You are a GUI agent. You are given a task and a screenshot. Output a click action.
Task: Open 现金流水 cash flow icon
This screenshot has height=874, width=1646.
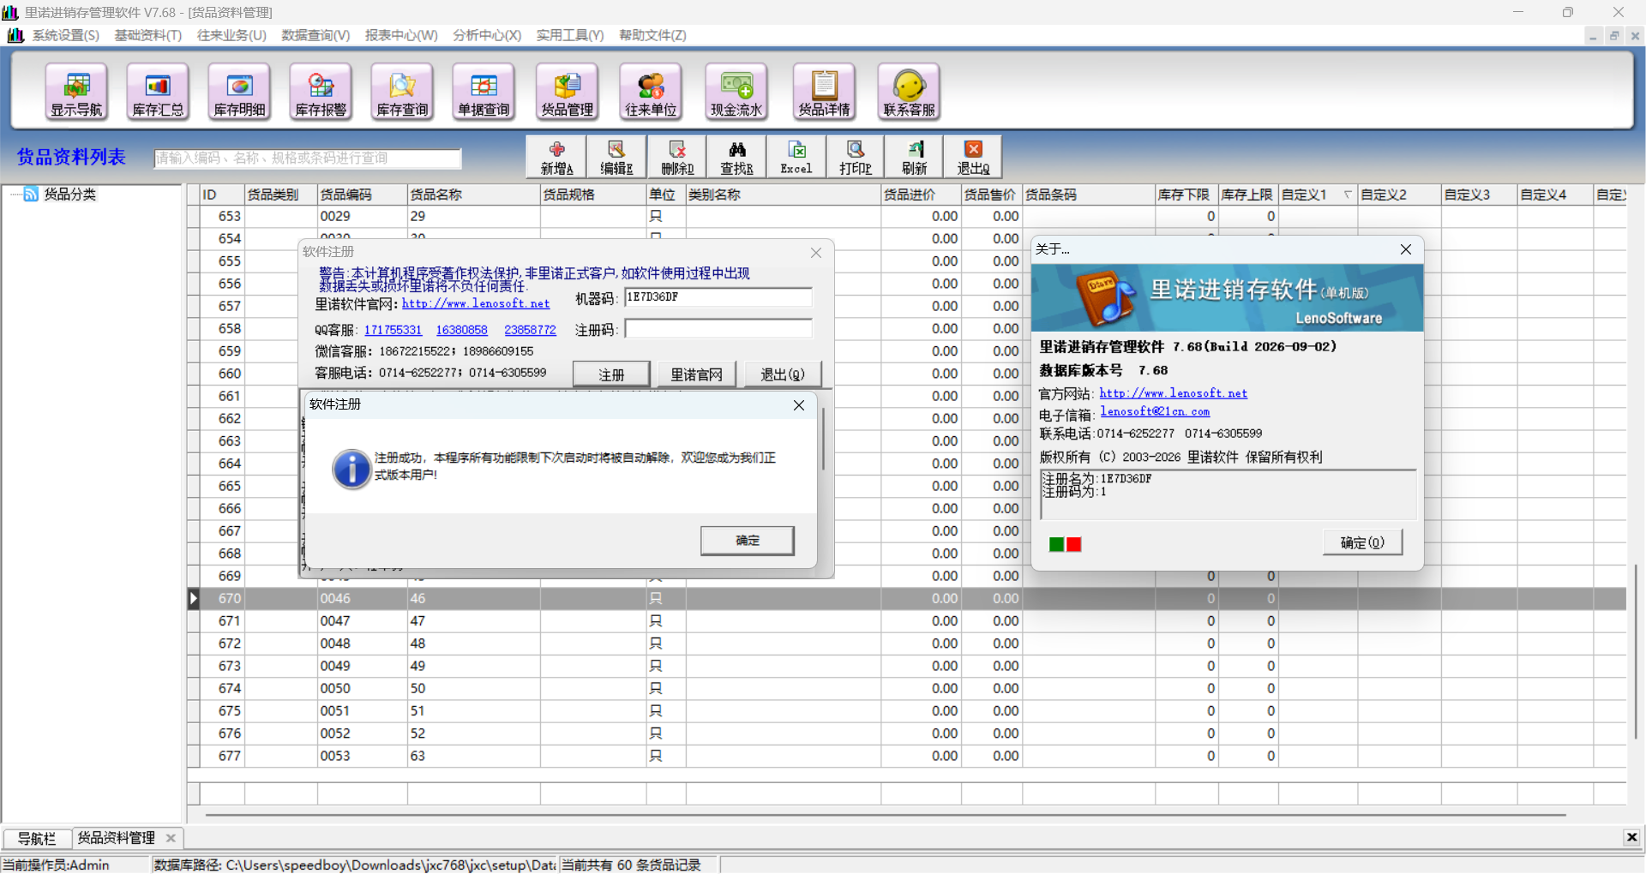pos(736,92)
